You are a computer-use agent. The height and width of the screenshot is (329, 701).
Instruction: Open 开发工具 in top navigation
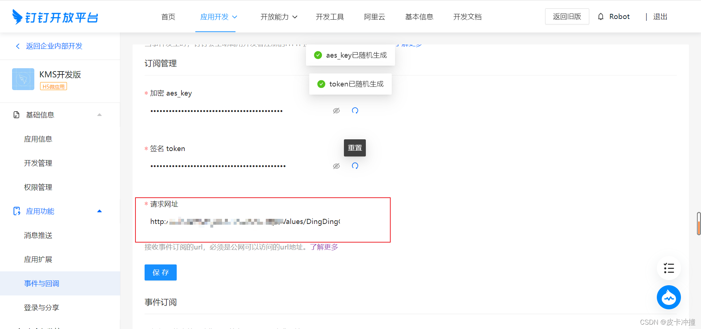point(330,17)
